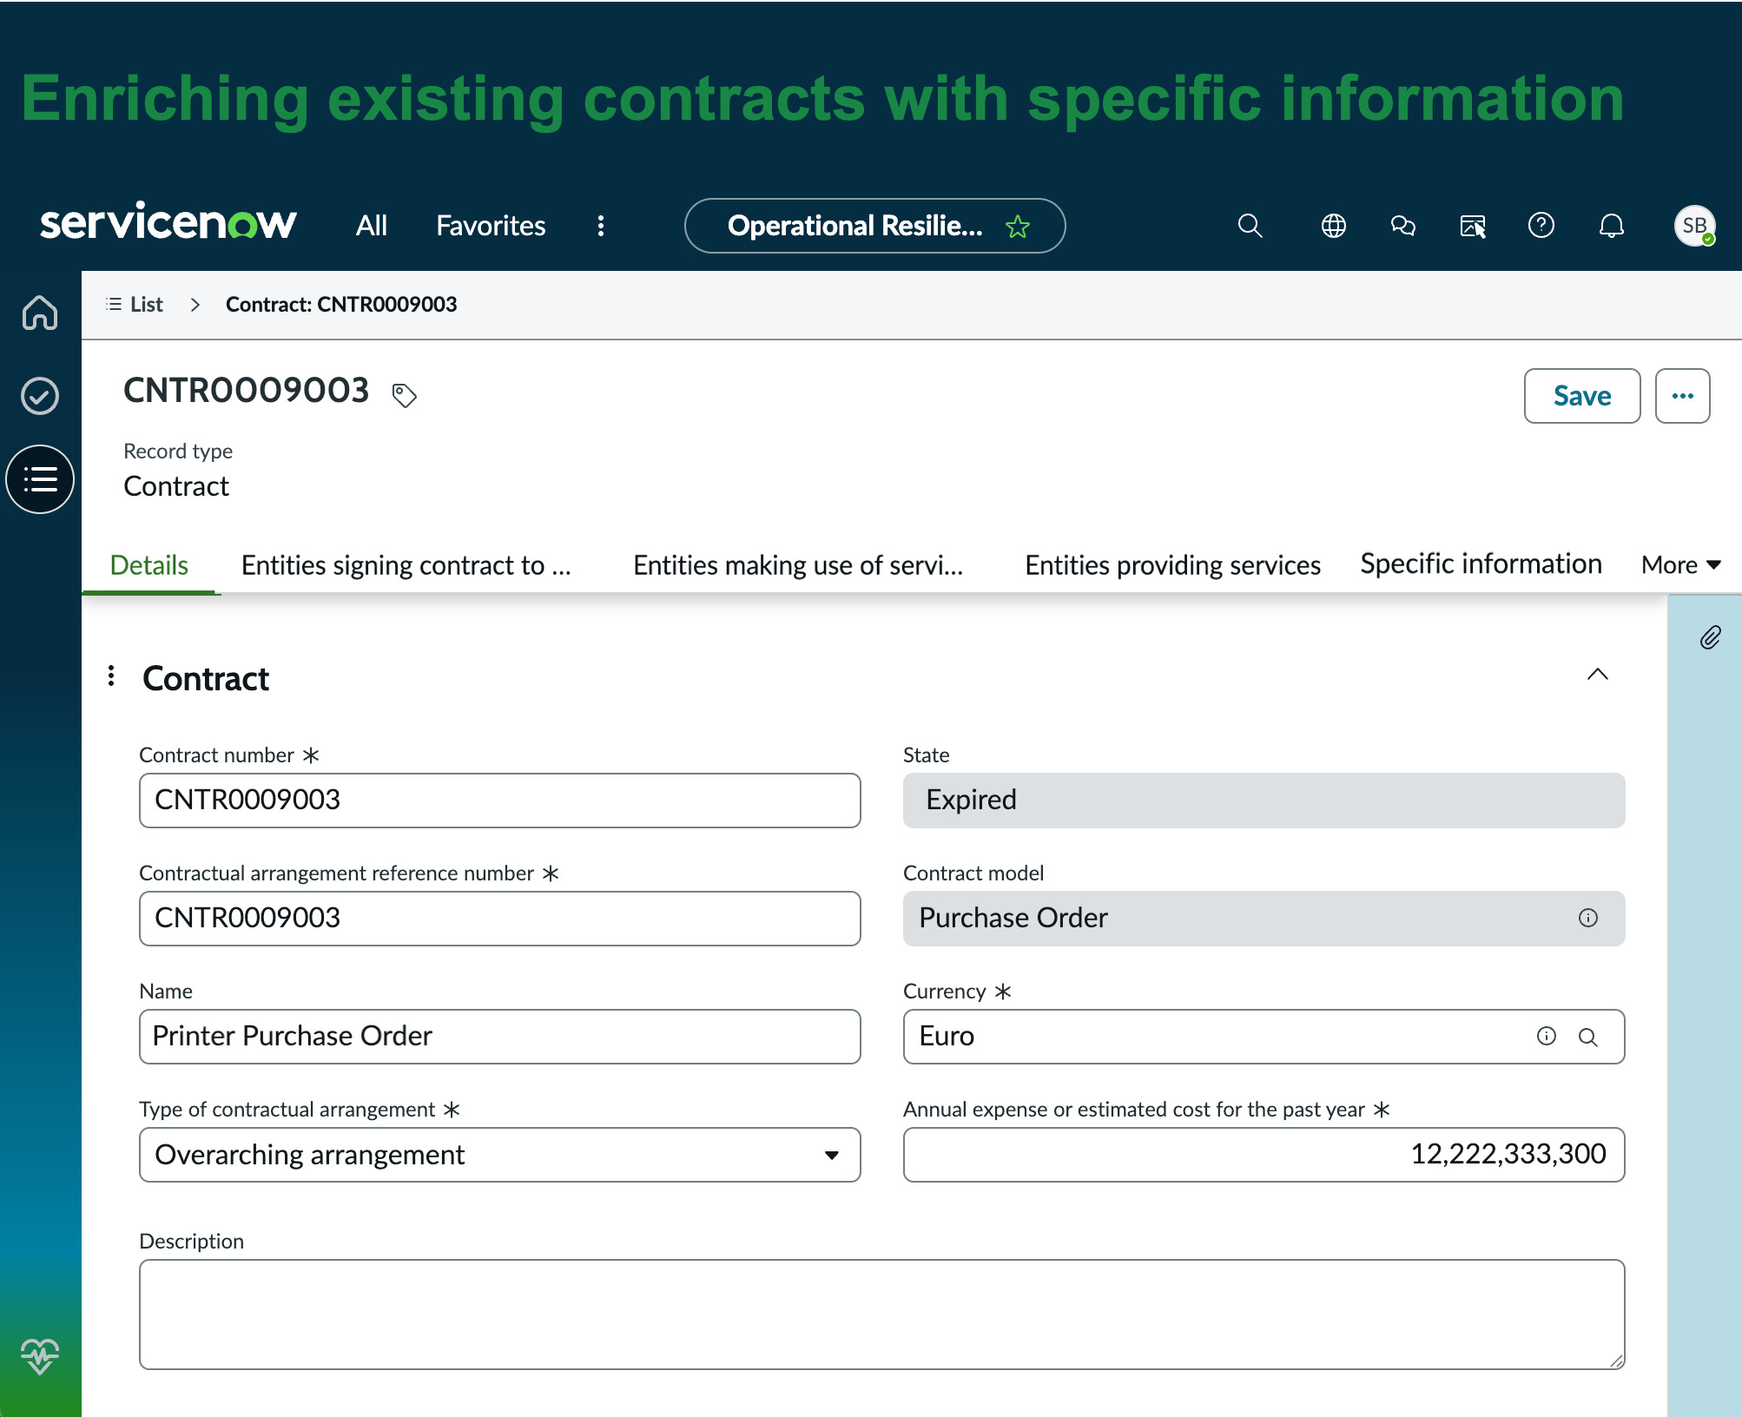This screenshot has width=1742, height=1417.
Task: Open attachments paperclip icon
Action: (1710, 638)
